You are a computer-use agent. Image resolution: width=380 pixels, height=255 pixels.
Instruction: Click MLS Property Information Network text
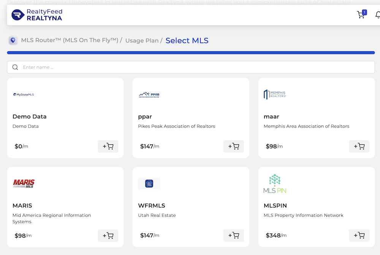click(303, 215)
